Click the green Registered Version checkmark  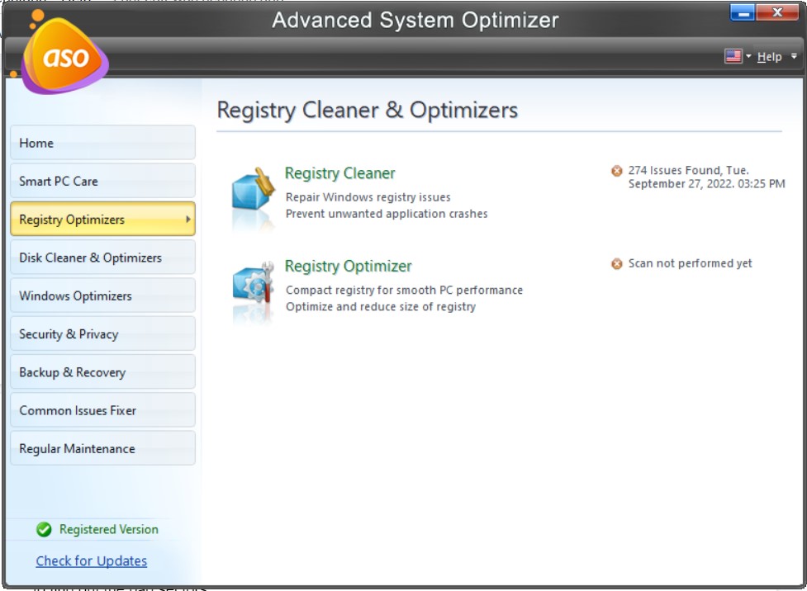click(x=43, y=530)
